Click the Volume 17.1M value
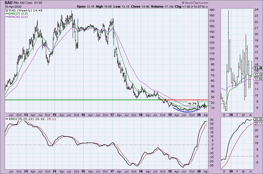This screenshot has height=174, width=263. pyautogui.click(x=162, y=6)
